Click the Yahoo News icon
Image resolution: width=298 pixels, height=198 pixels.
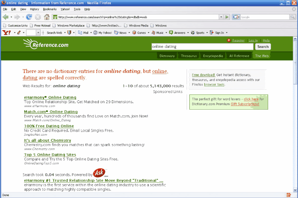coord(116,33)
